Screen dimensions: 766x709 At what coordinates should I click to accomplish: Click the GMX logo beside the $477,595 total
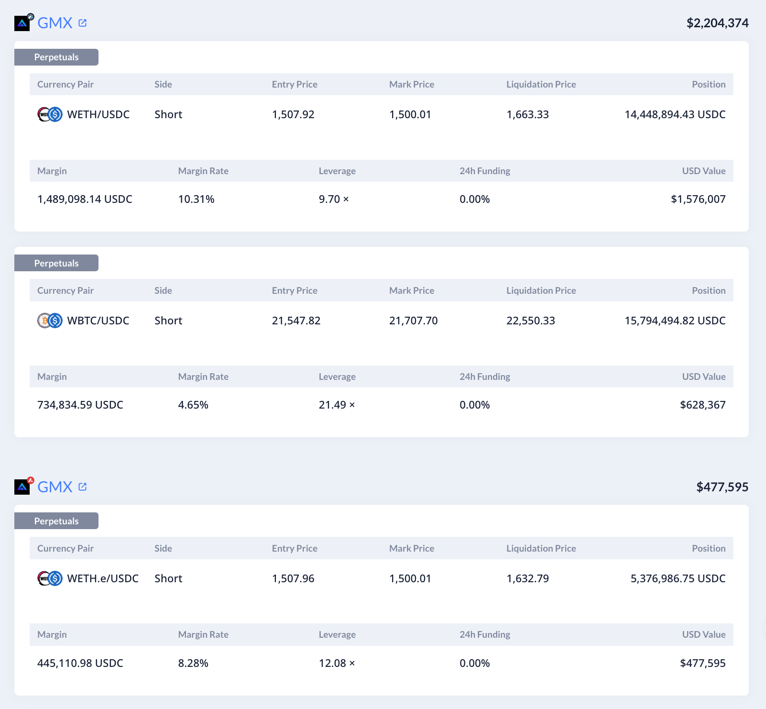coord(22,487)
